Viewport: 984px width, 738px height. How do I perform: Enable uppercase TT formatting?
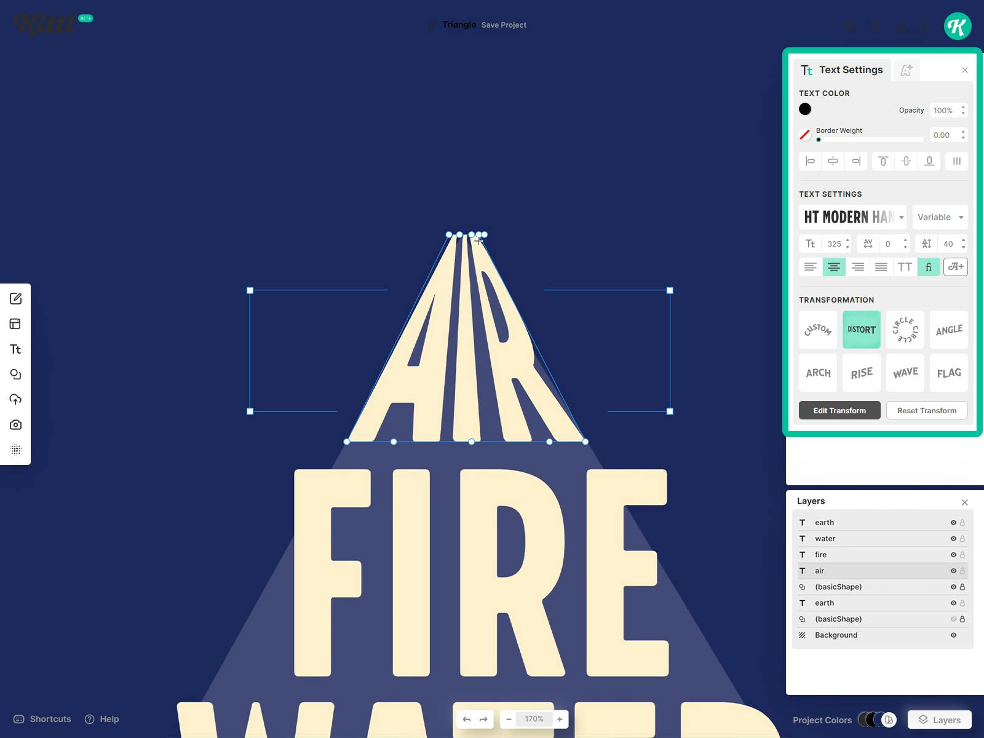(904, 267)
